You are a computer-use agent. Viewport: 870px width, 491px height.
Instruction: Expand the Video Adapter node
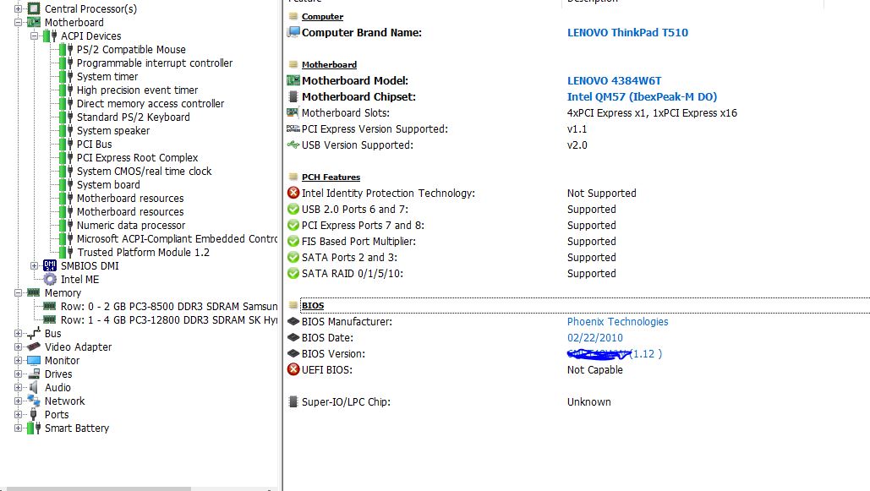(18, 346)
